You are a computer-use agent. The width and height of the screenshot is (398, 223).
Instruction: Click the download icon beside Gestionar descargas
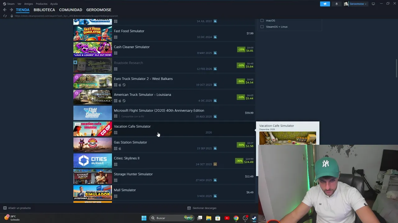click(x=189, y=208)
